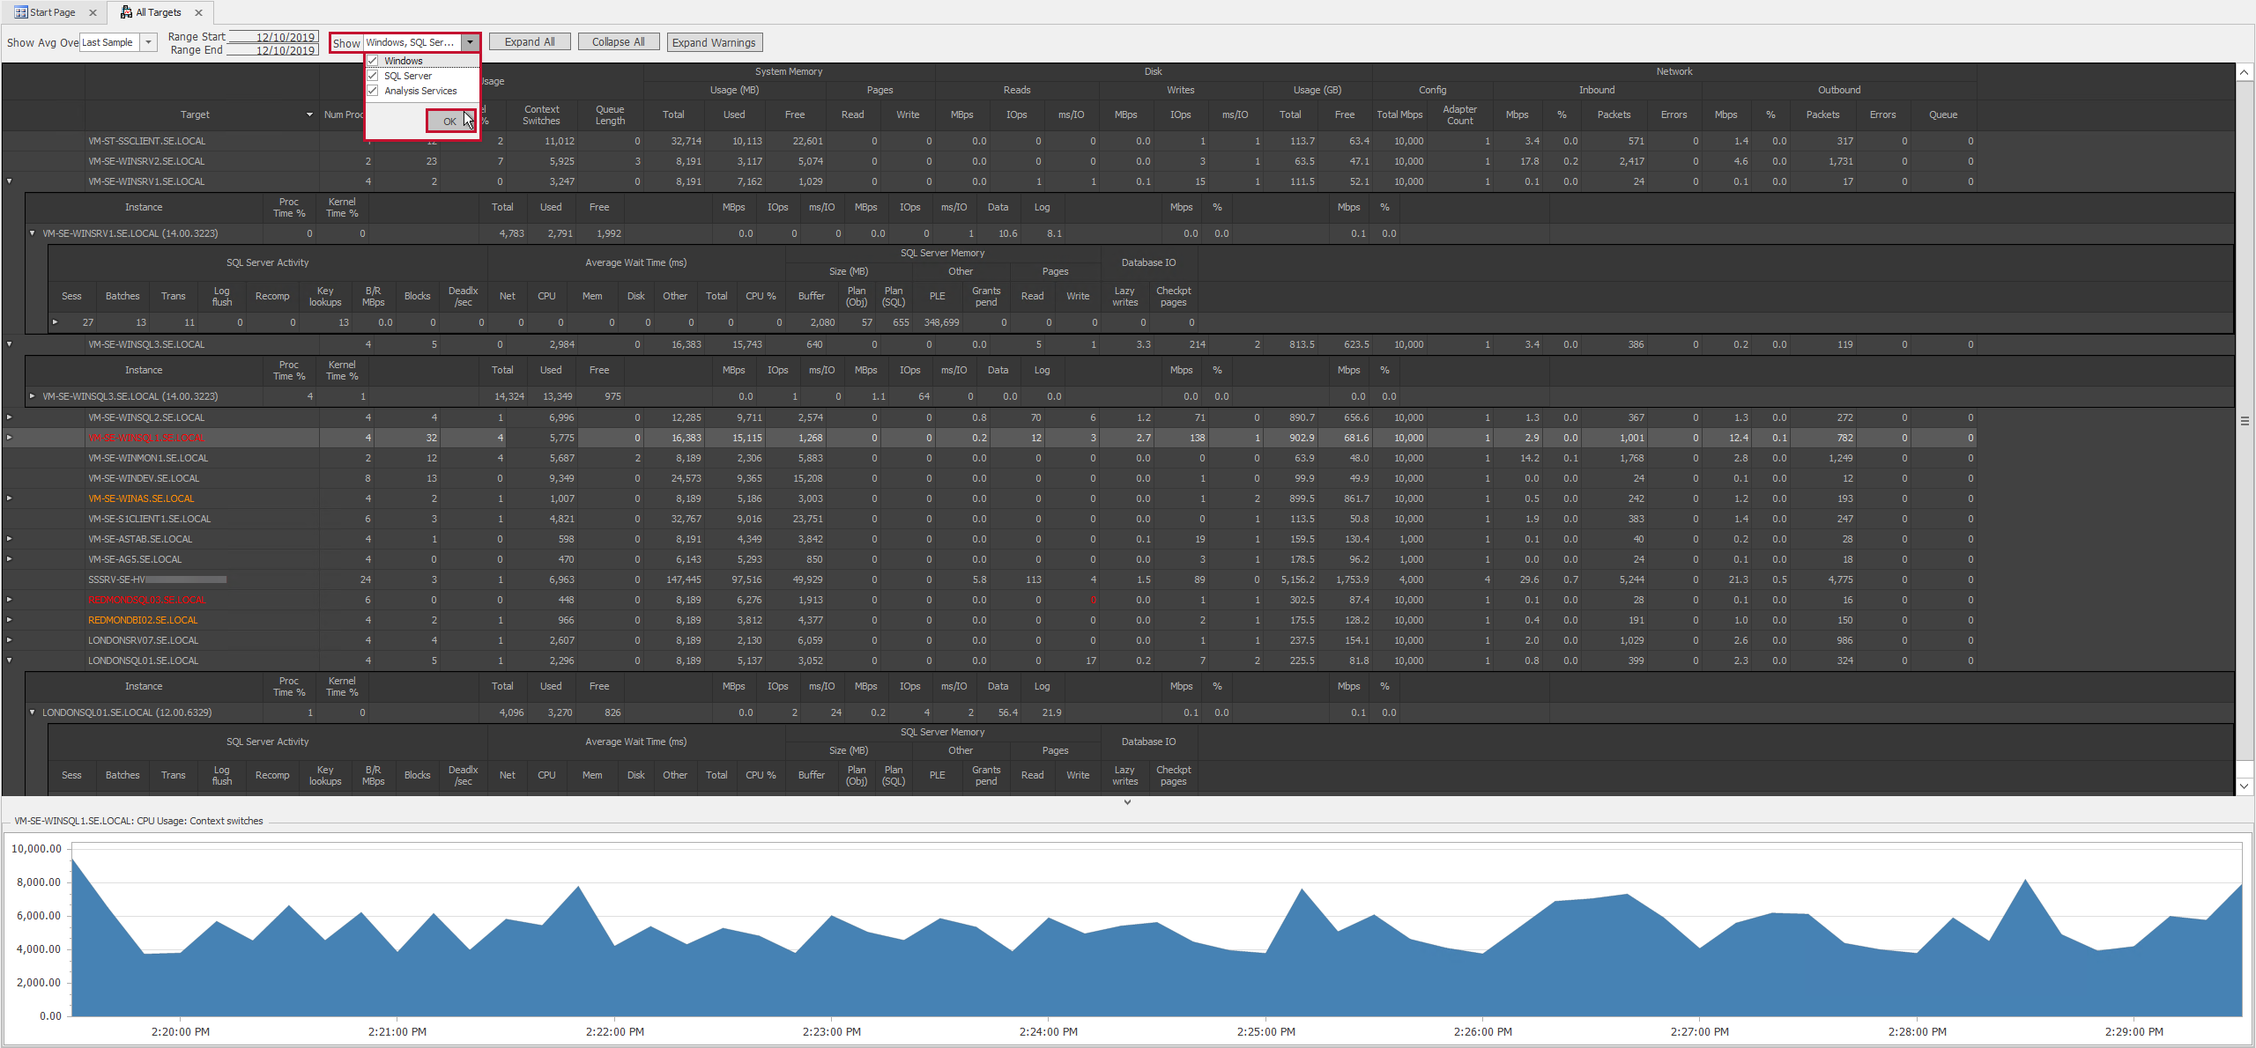Toggle the Analysis Services checkbox
The image size is (2256, 1048).
[x=374, y=90]
